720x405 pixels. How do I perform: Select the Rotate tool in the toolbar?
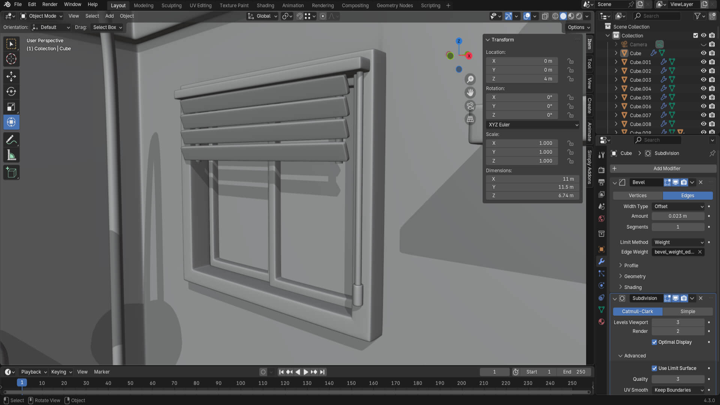pyautogui.click(x=11, y=91)
